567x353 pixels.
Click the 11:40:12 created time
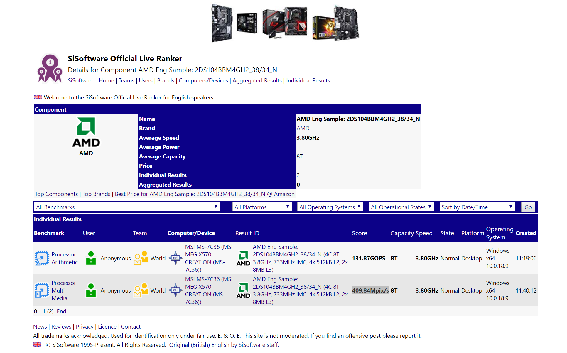(x=526, y=290)
